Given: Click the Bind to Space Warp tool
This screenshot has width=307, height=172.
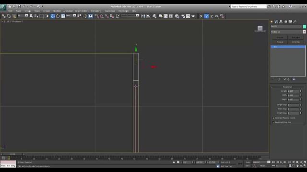Looking at the screenshot, I should (x=14, y=16).
